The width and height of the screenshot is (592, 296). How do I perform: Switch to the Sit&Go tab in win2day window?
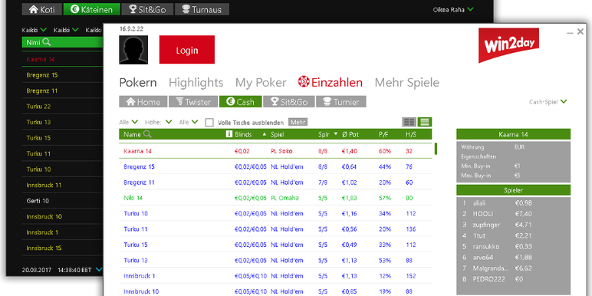(x=289, y=101)
